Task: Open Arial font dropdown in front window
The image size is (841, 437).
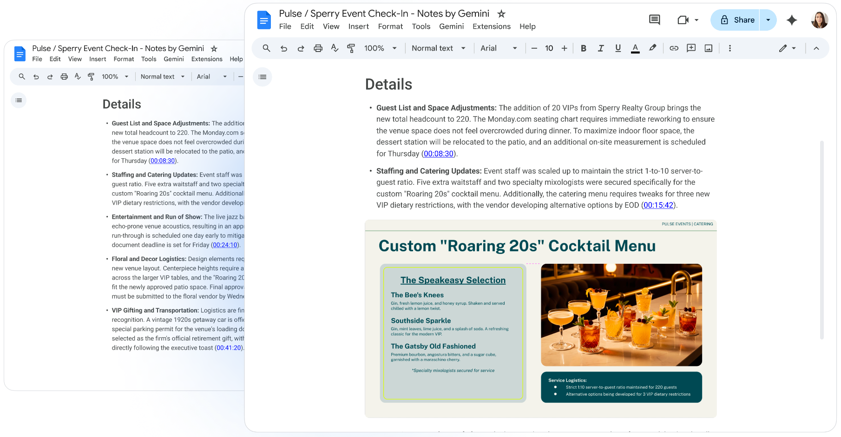Action: pyautogui.click(x=499, y=48)
